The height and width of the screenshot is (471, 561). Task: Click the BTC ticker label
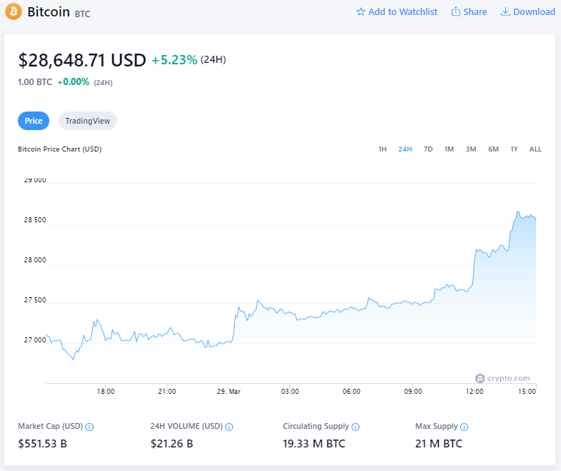click(83, 14)
